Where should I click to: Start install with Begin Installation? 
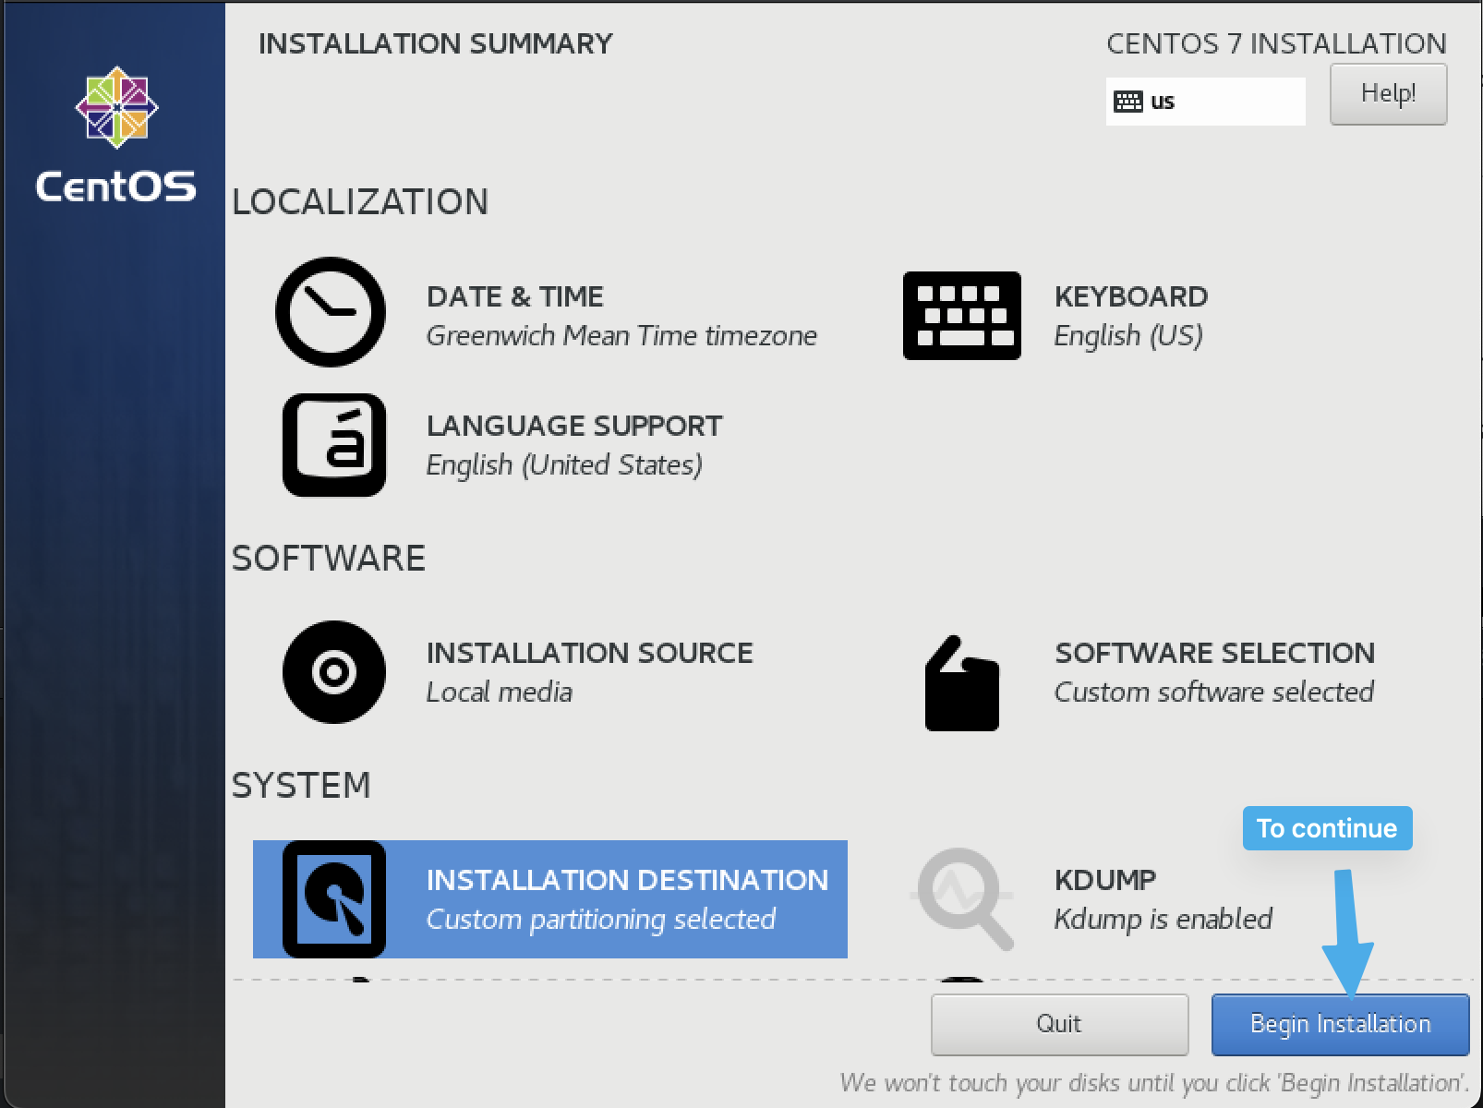tap(1339, 1023)
